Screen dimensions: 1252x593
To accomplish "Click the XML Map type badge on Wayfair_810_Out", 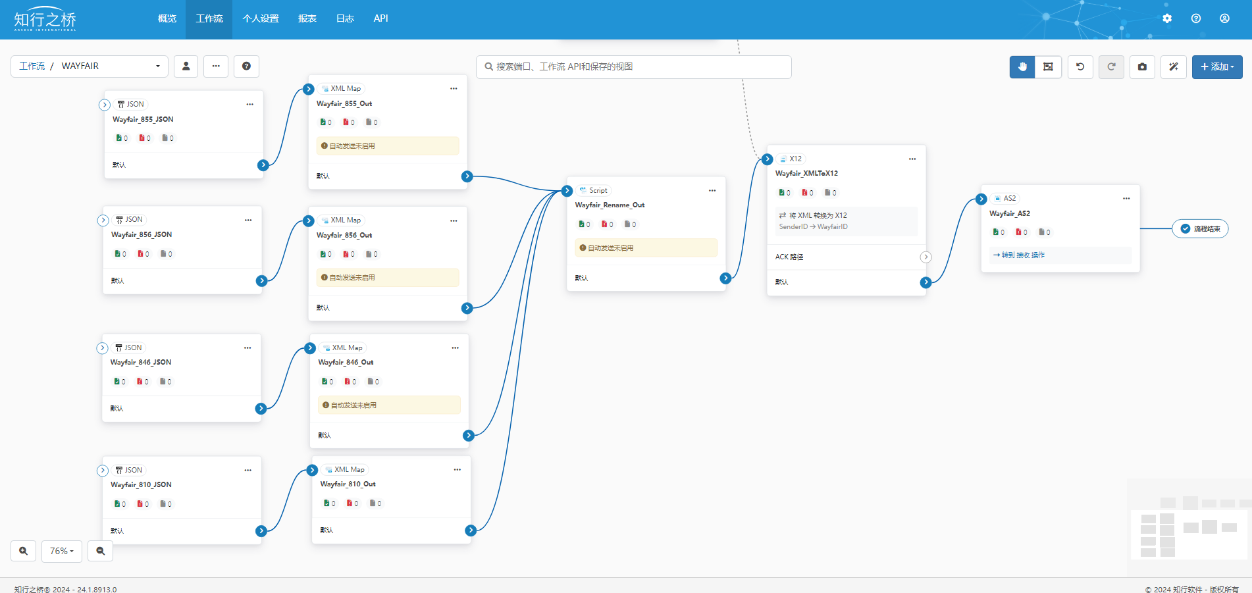I will pyautogui.click(x=345, y=469).
